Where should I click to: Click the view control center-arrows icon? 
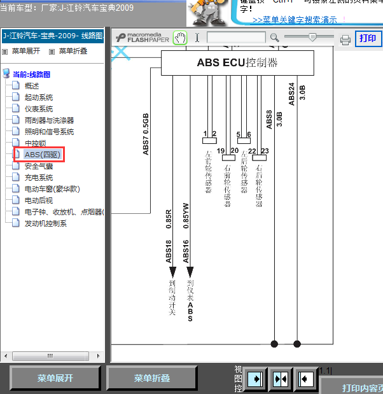pyautogui.click(x=281, y=379)
